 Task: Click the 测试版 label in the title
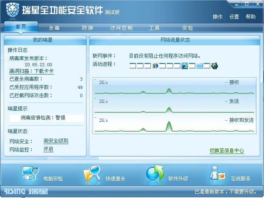[x=112, y=12]
